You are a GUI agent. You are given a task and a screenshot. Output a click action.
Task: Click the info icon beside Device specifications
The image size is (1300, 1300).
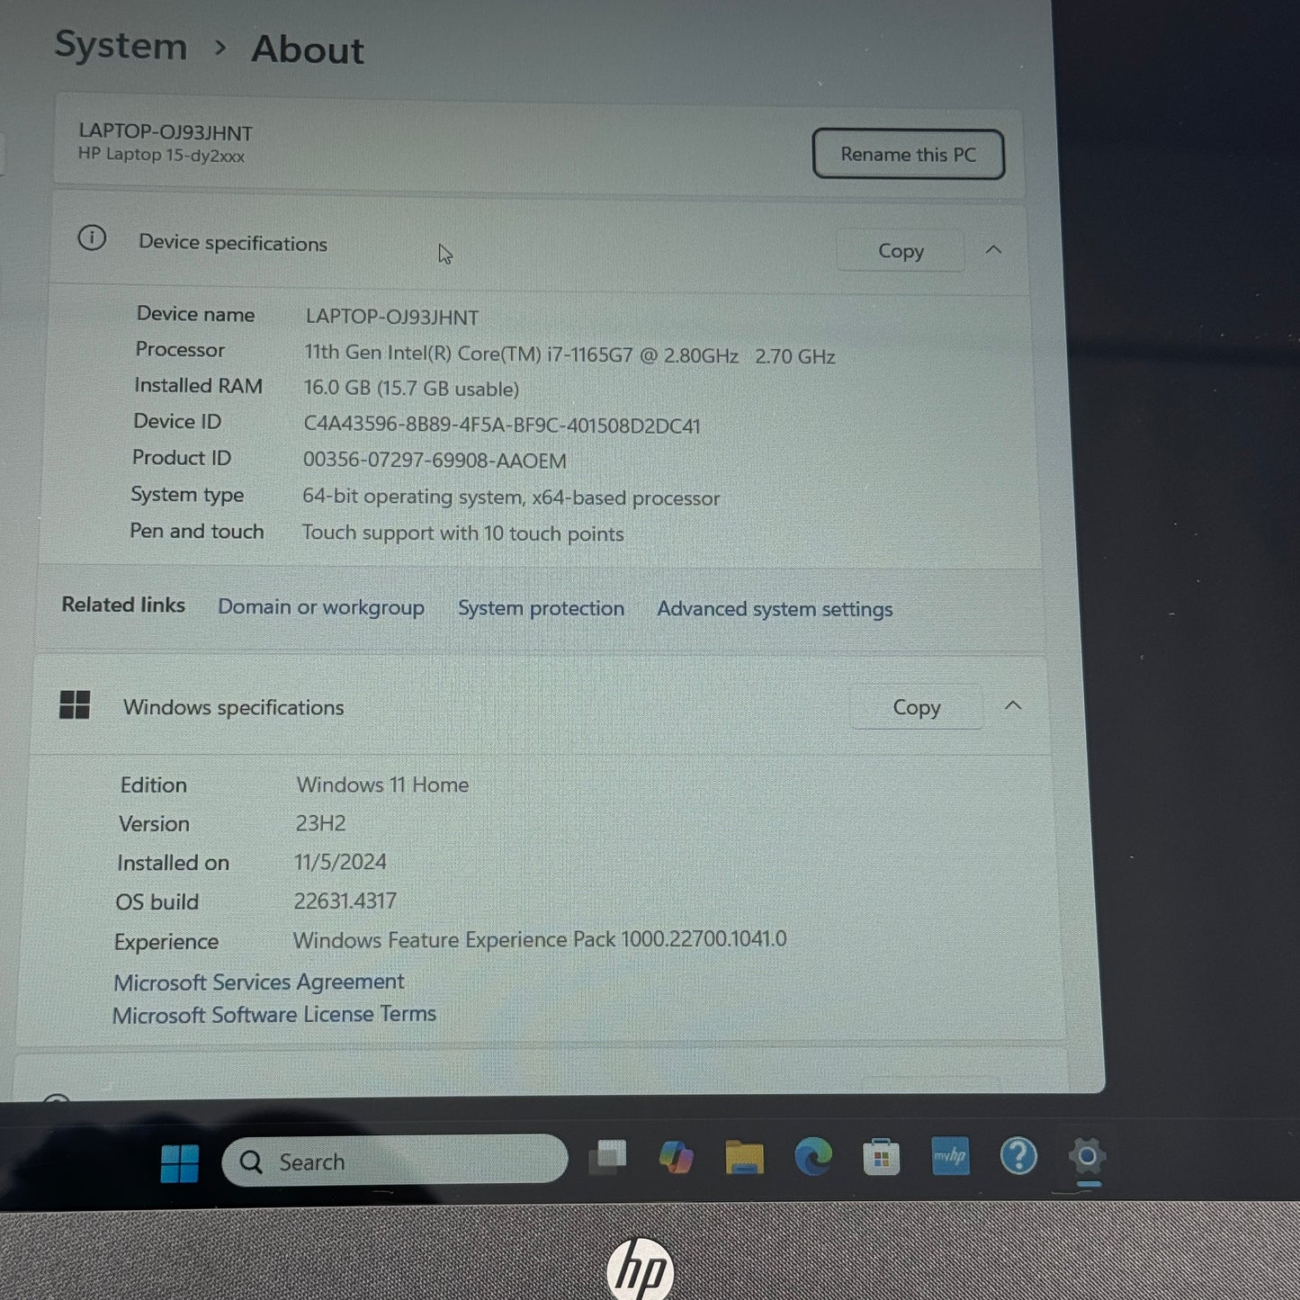coord(92,238)
